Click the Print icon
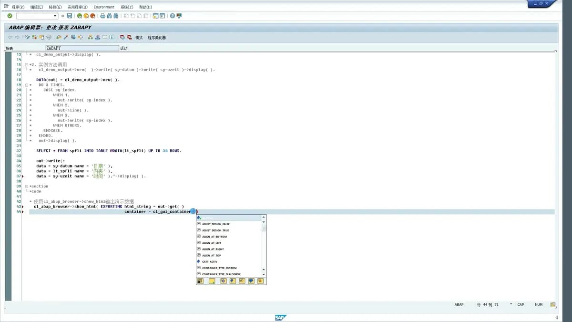 point(103,16)
